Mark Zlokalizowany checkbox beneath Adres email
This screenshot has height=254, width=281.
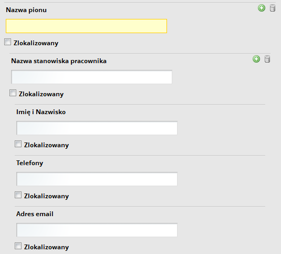18,246
